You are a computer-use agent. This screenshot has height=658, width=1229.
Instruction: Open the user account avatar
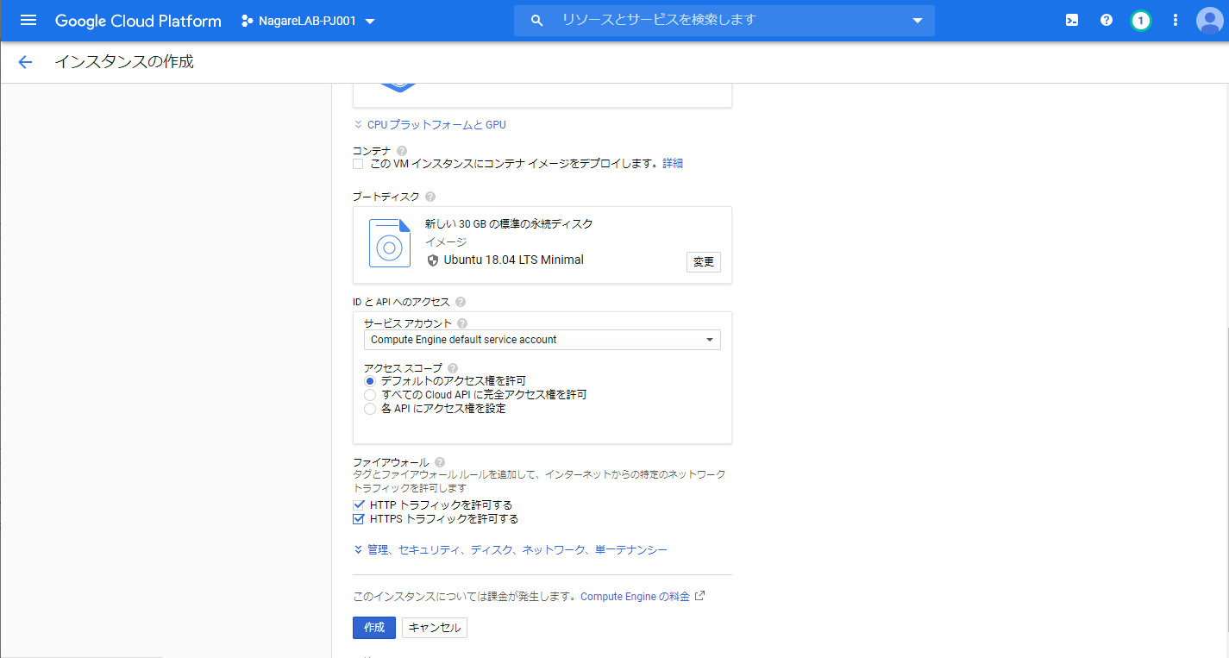tap(1209, 21)
